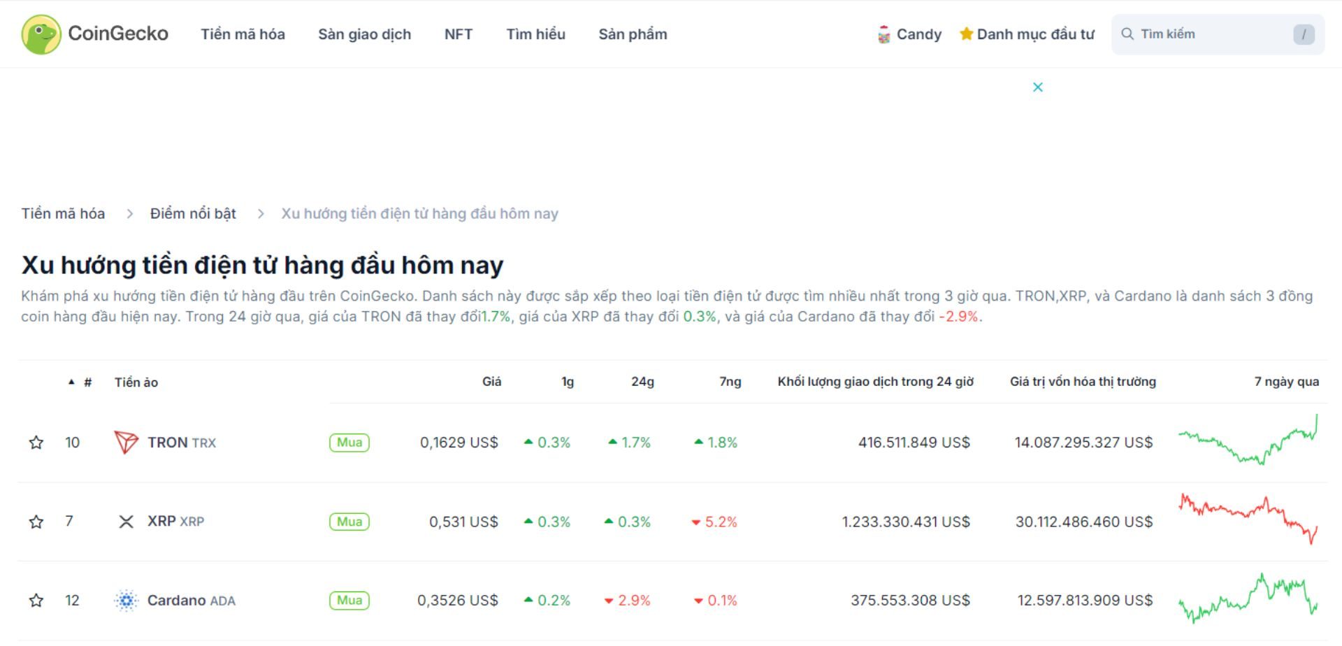Viewport: 1342px width, 646px height.
Task: Open the Sản phẩm dropdown menu
Action: pos(632,34)
